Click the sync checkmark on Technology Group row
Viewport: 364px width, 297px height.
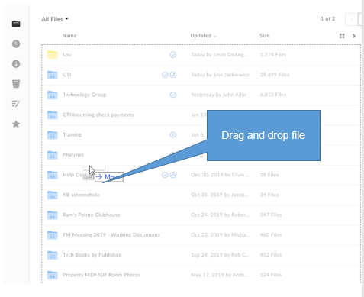click(x=173, y=95)
